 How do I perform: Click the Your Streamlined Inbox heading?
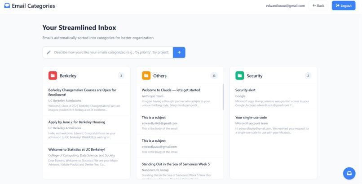[x=79, y=28]
